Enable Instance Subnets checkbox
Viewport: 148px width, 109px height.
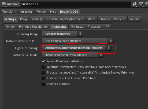[43, 84]
